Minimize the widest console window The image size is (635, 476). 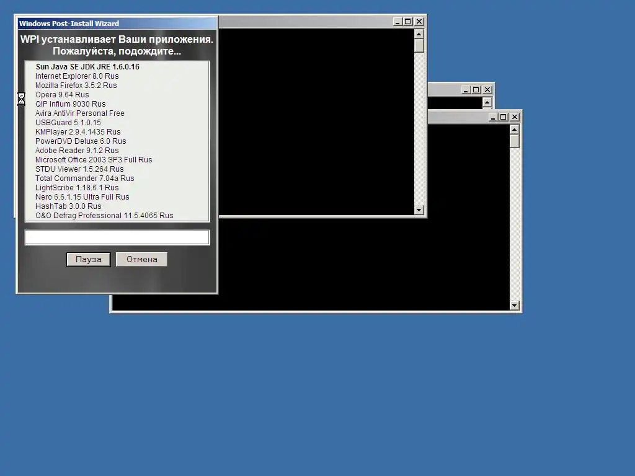[x=493, y=117]
